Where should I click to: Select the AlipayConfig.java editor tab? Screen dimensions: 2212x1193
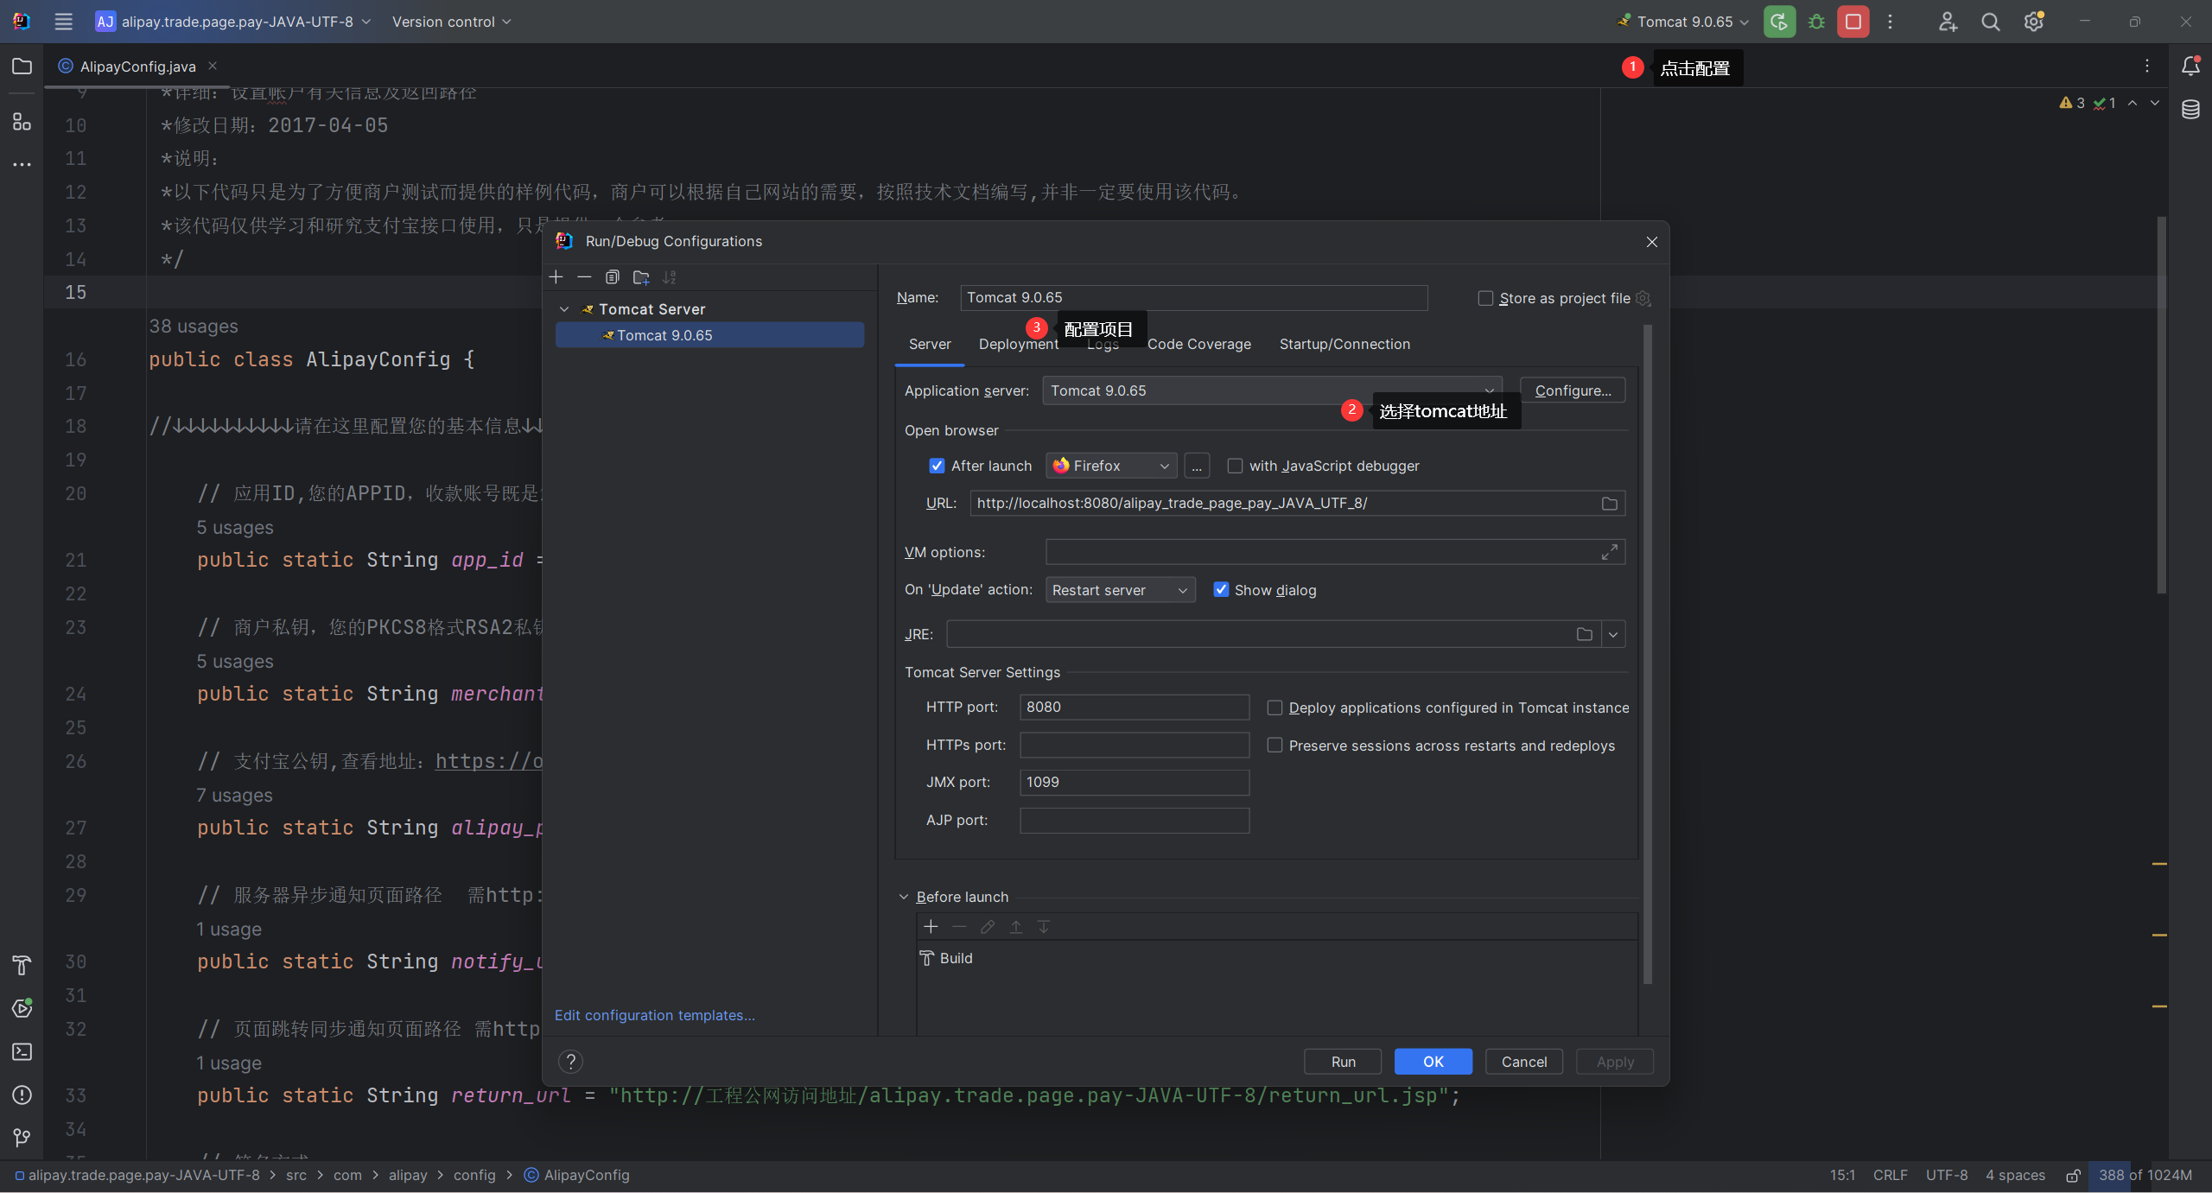[137, 67]
